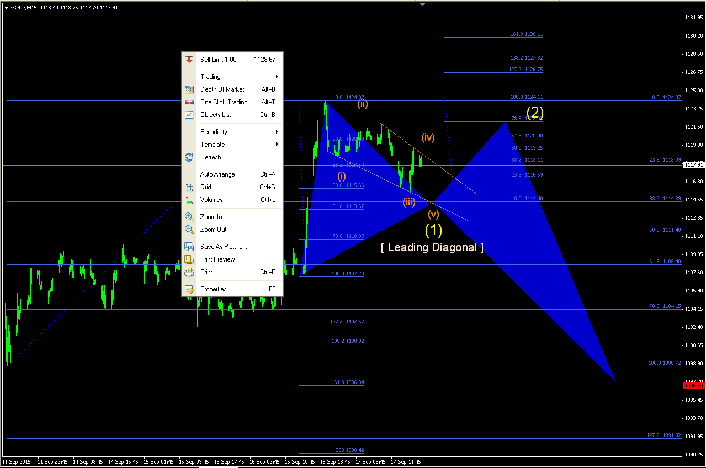Click Fibonacci level '38.2 1118.11'
Viewport: 706px width, 468px height.
pyautogui.click(x=527, y=160)
